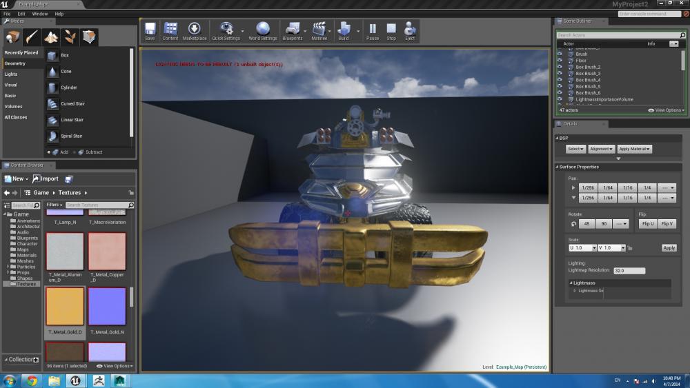Rotate surface by 45 degrees

click(x=586, y=224)
